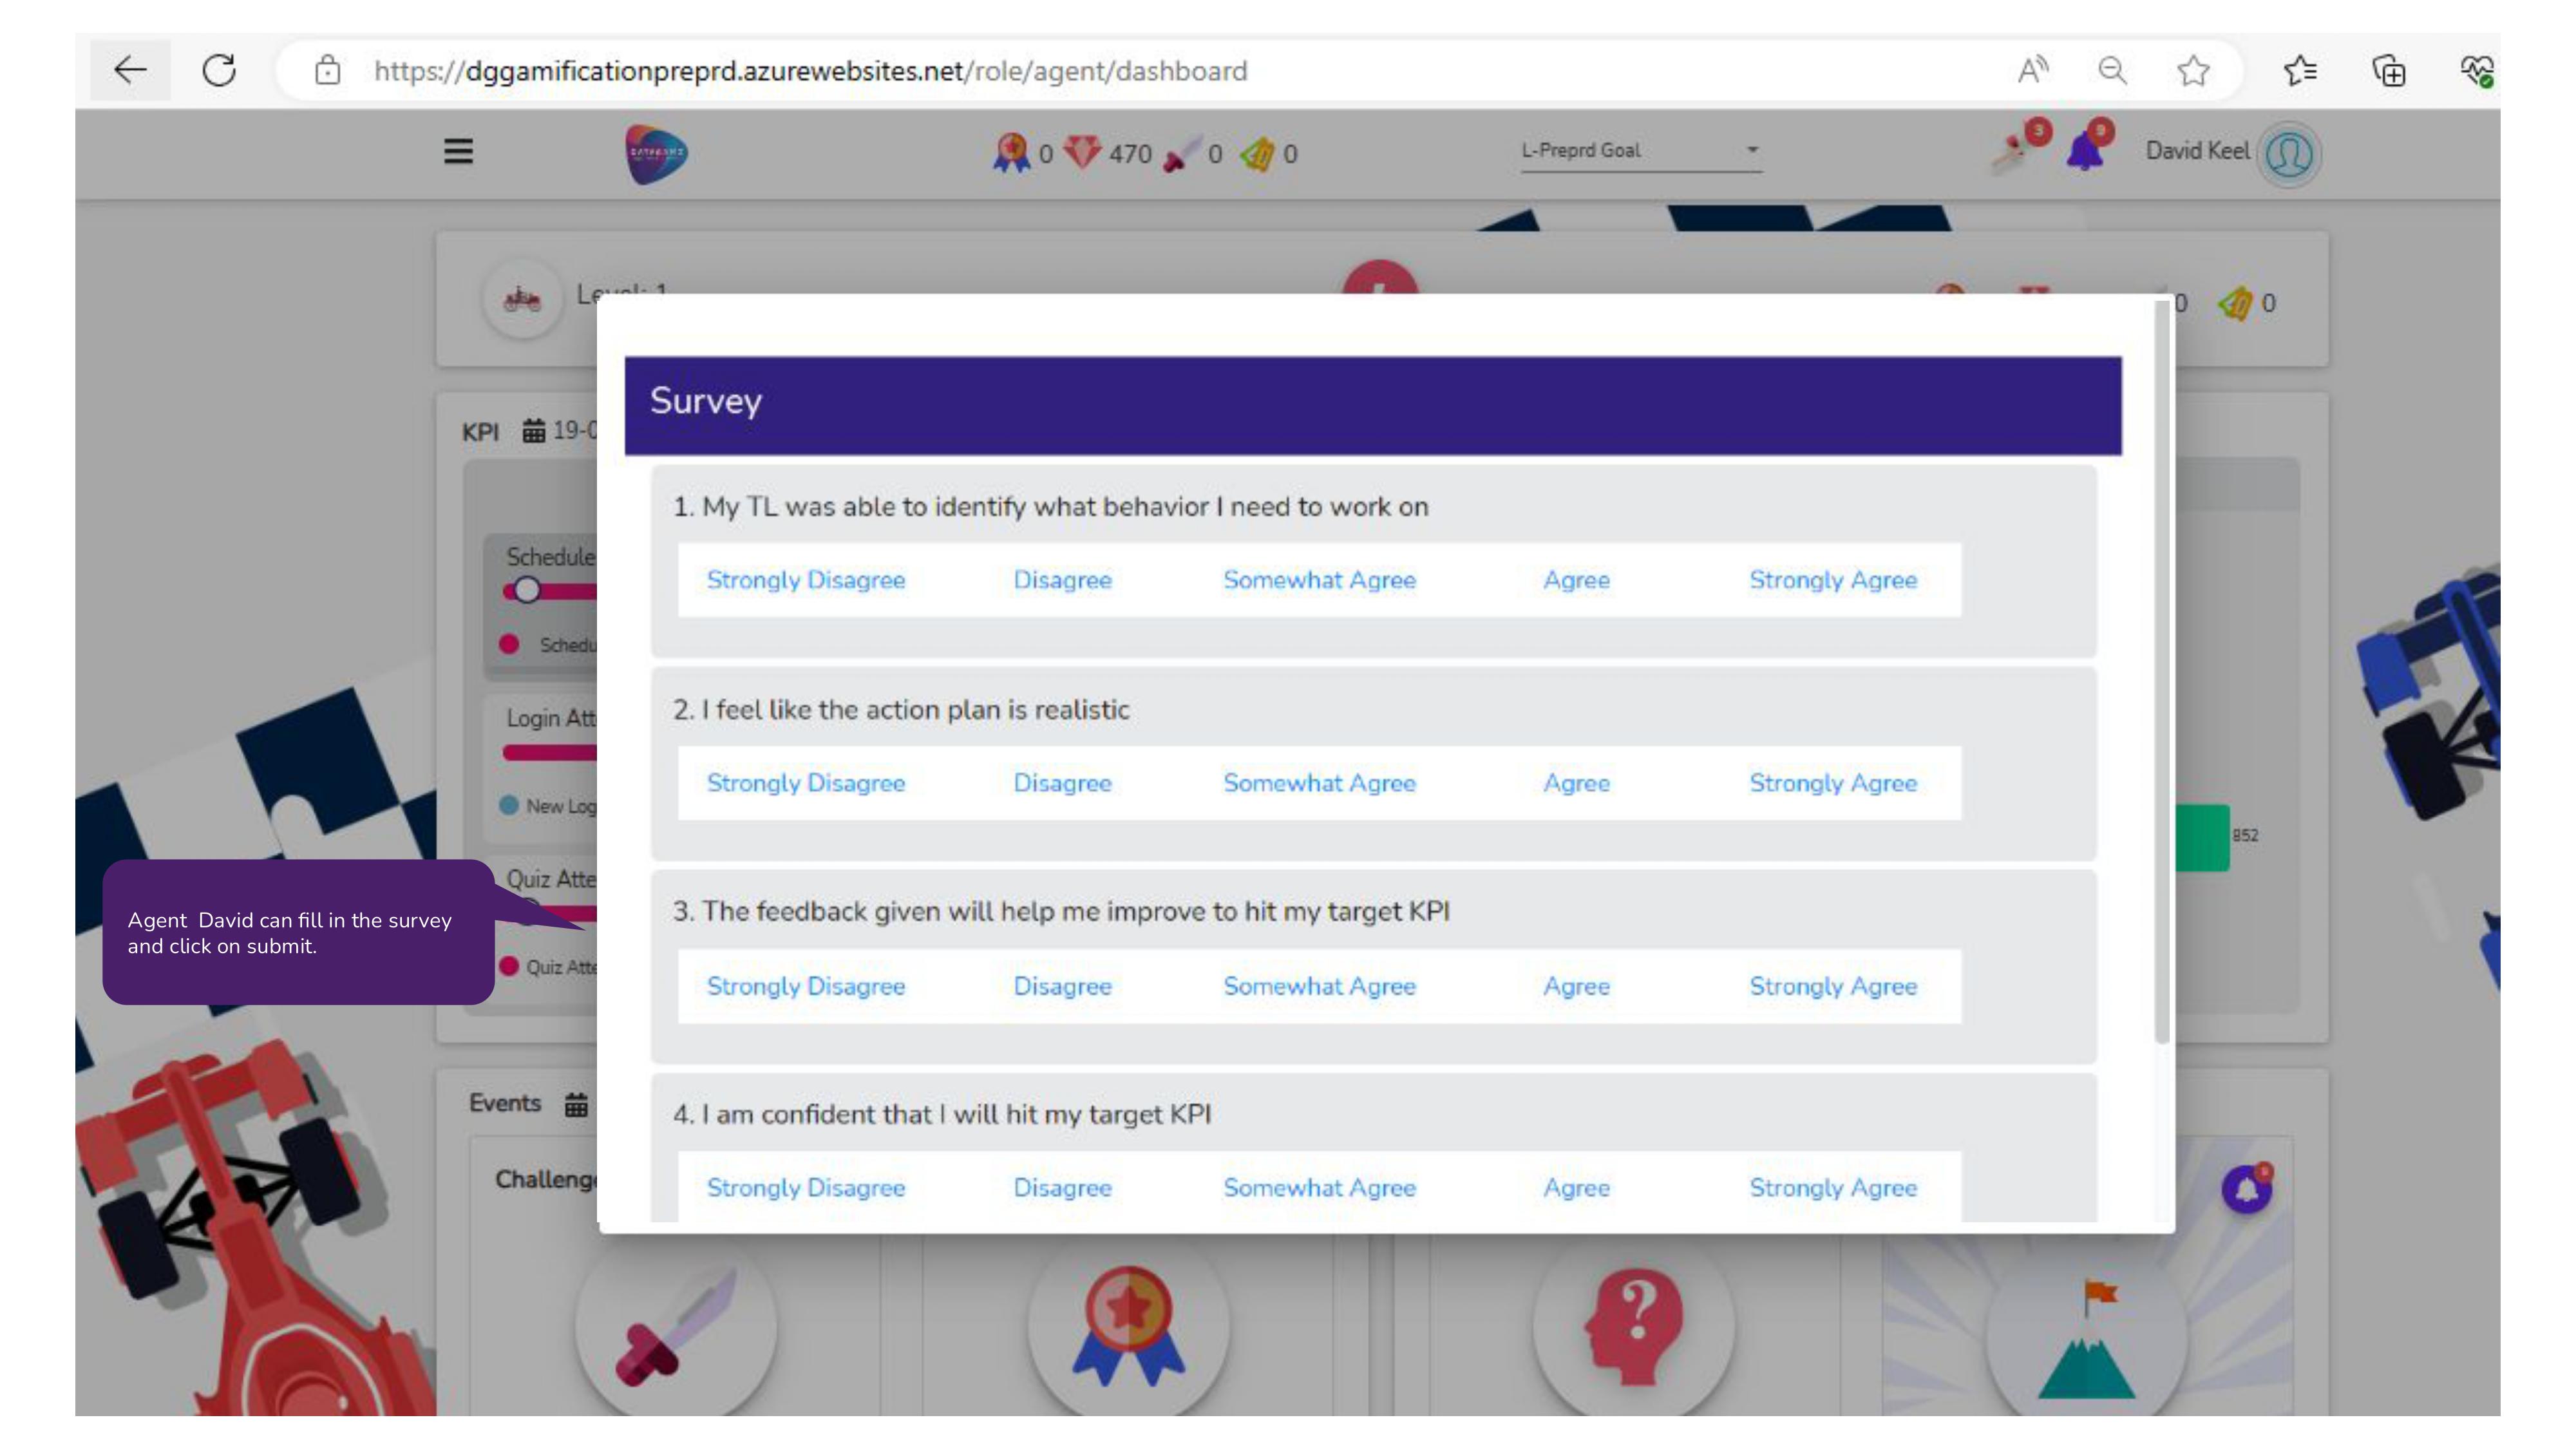2576x1449 pixels.
Task: Add this page to favorites star
Action: [x=2193, y=70]
